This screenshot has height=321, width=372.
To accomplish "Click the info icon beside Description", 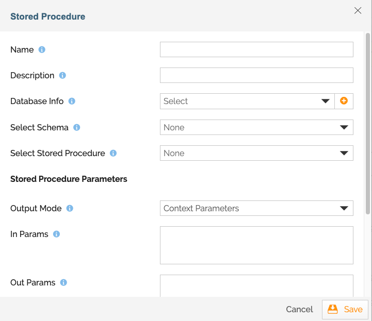I will pos(62,75).
